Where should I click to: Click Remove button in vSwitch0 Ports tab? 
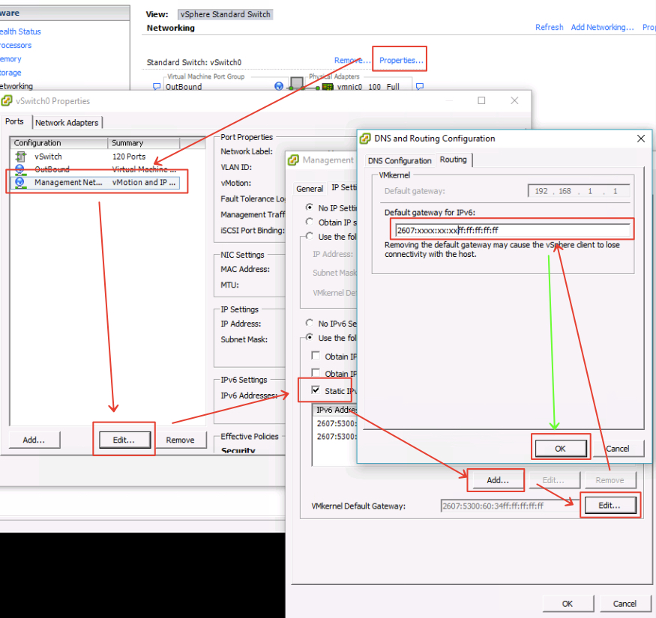(181, 440)
